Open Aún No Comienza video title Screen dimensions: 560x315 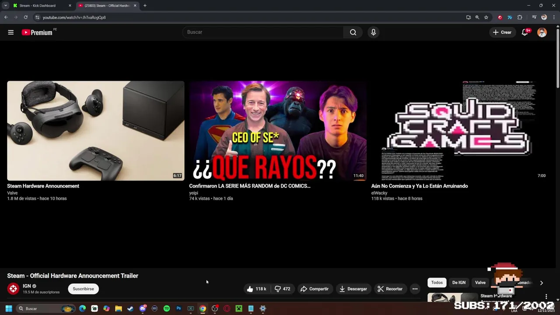pyautogui.click(x=420, y=186)
